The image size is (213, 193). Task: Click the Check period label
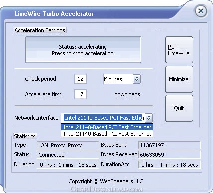point(40,79)
